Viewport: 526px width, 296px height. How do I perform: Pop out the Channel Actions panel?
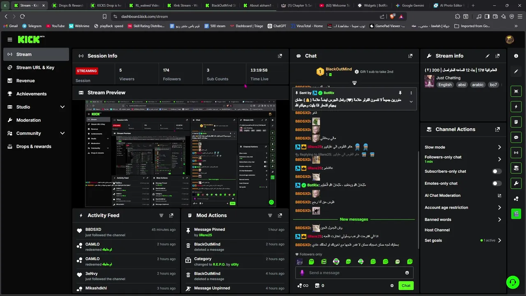click(x=498, y=129)
